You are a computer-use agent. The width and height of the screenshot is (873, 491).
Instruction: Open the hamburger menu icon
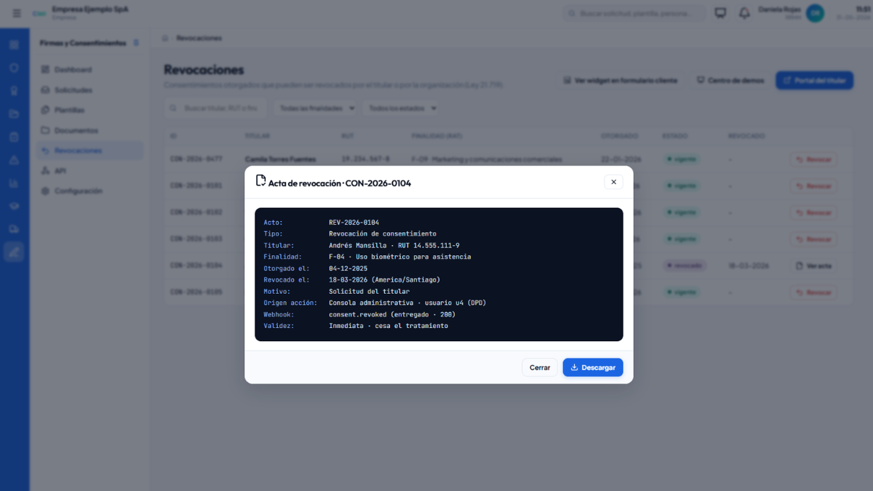[17, 13]
